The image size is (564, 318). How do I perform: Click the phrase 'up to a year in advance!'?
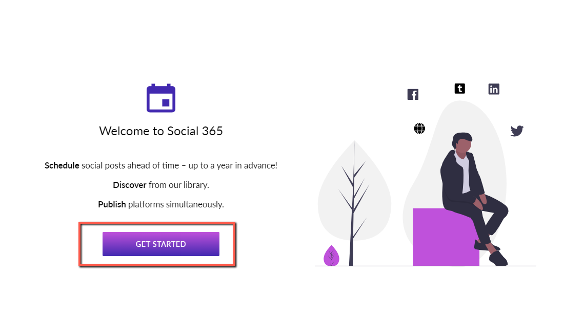coord(233,165)
